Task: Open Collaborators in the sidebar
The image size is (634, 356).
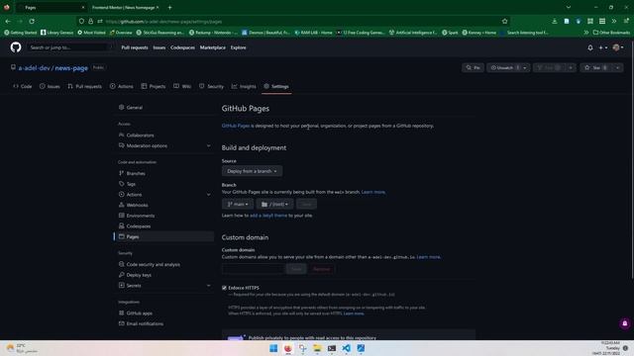Action: [163, 135]
